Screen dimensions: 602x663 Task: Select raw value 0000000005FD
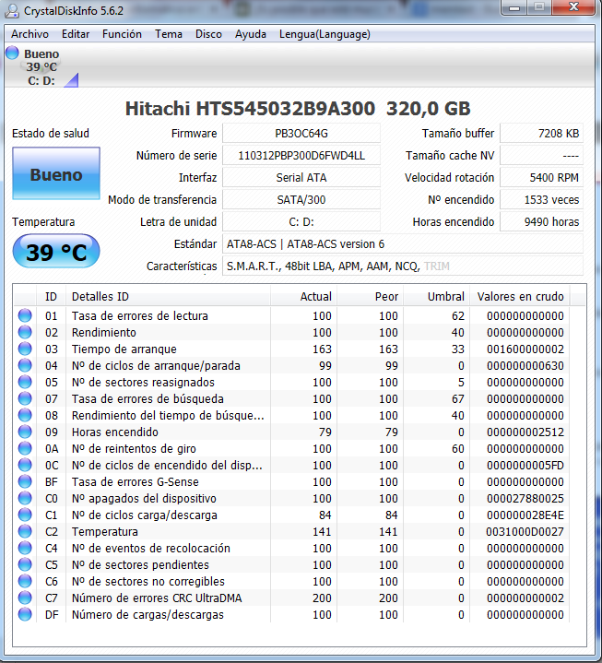pos(525,465)
